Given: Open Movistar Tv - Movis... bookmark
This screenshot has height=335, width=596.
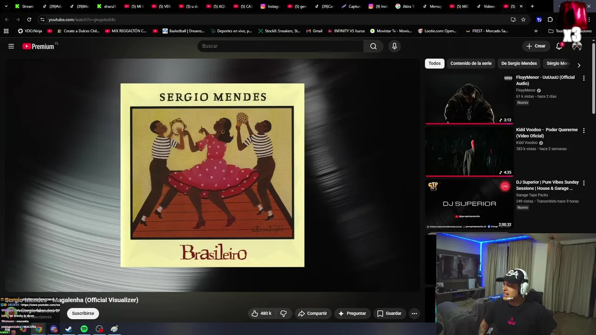Looking at the screenshot, I should (x=391, y=31).
